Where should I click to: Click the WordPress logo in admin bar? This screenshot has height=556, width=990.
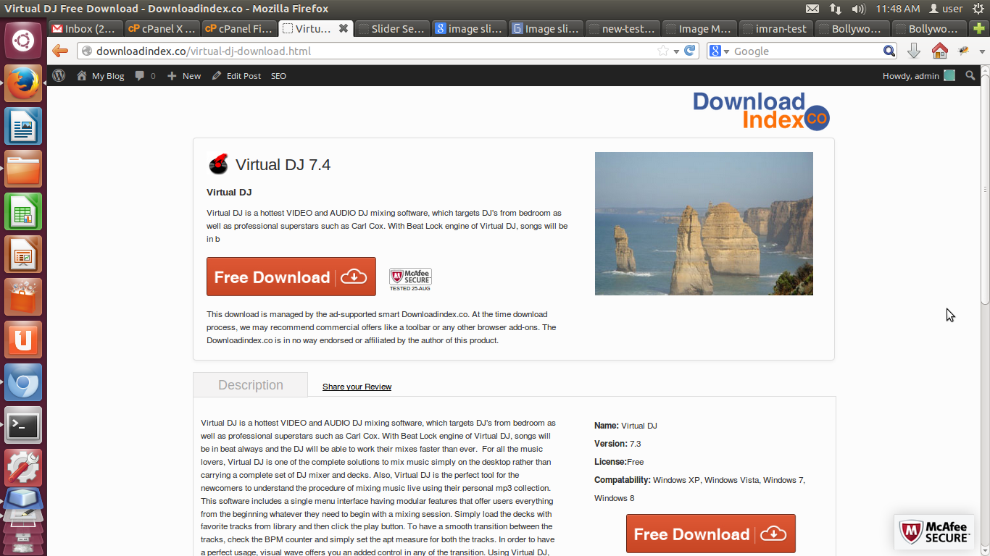pos(59,75)
